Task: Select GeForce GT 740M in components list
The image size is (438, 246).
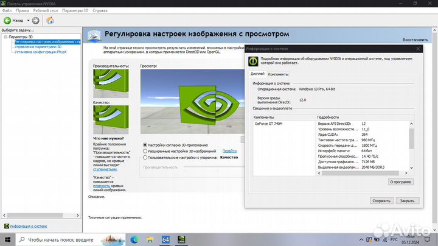Action: click(x=268, y=124)
